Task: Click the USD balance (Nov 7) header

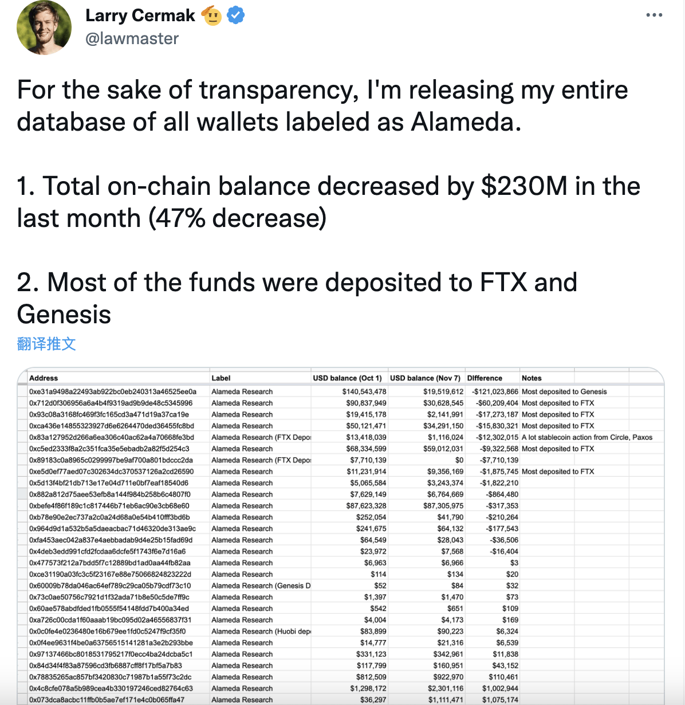Action: point(425,378)
